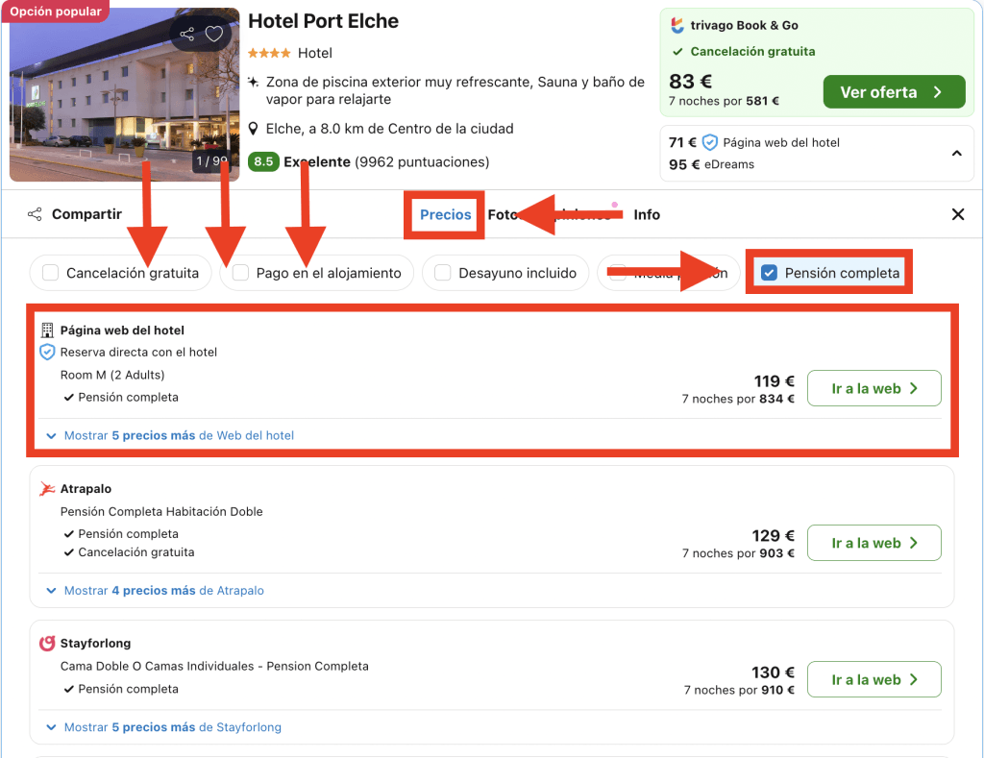Collapse the price list chevron beside Página web

point(956,153)
